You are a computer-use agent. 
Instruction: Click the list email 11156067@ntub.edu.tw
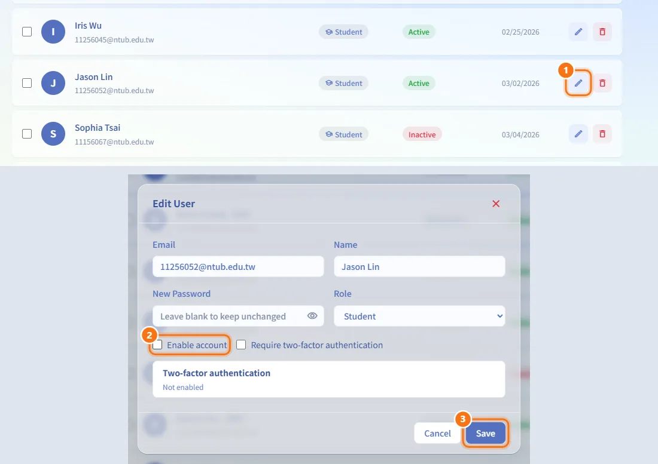(114, 142)
